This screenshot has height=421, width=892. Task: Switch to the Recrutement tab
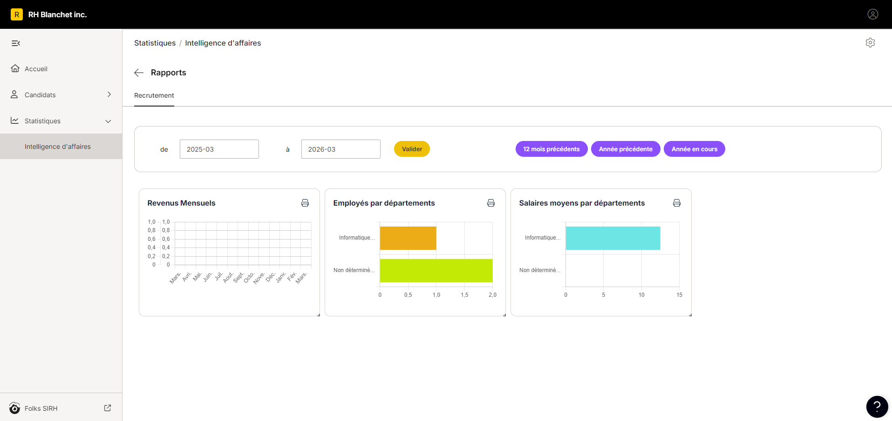pyautogui.click(x=154, y=95)
